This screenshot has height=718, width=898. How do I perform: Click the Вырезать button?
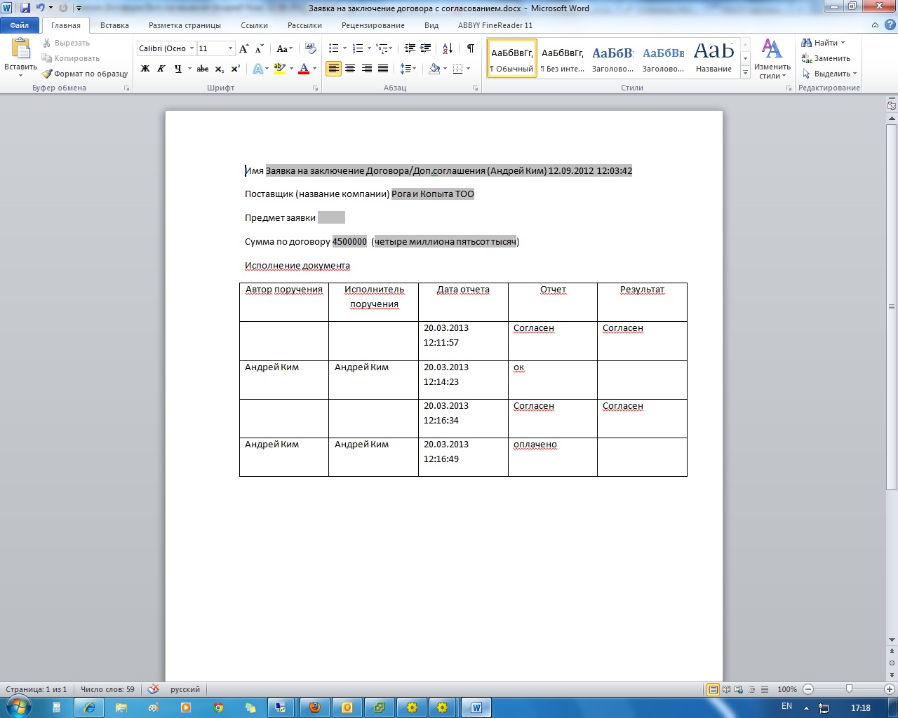pyautogui.click(x=67, y=43)
